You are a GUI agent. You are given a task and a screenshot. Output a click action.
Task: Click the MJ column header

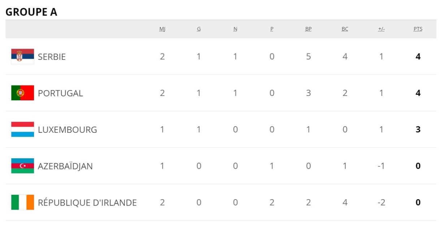(162, 29)
